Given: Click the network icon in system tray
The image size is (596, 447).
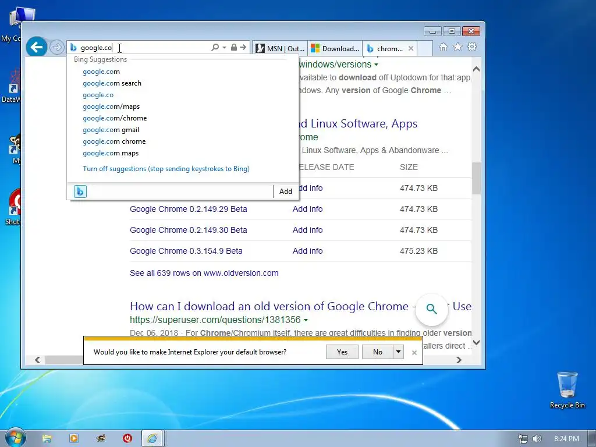Looking at the screenshot, I should point(523,439).
